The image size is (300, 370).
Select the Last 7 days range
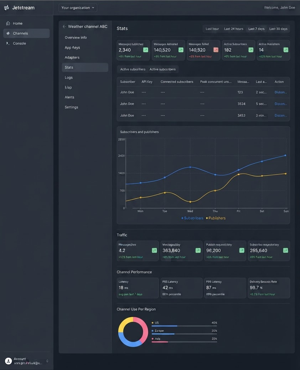[257, 29]
